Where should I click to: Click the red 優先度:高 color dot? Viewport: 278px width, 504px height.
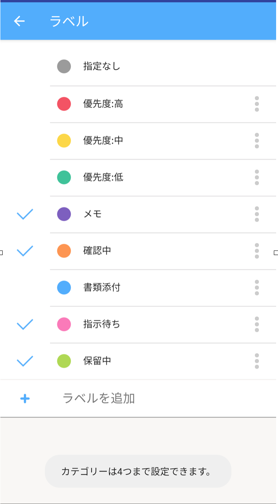click(x=64, y=104)
